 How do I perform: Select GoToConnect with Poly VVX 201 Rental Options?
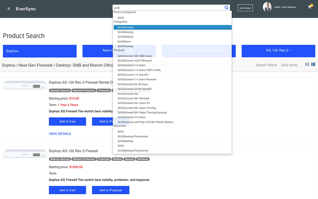point(145,122)
